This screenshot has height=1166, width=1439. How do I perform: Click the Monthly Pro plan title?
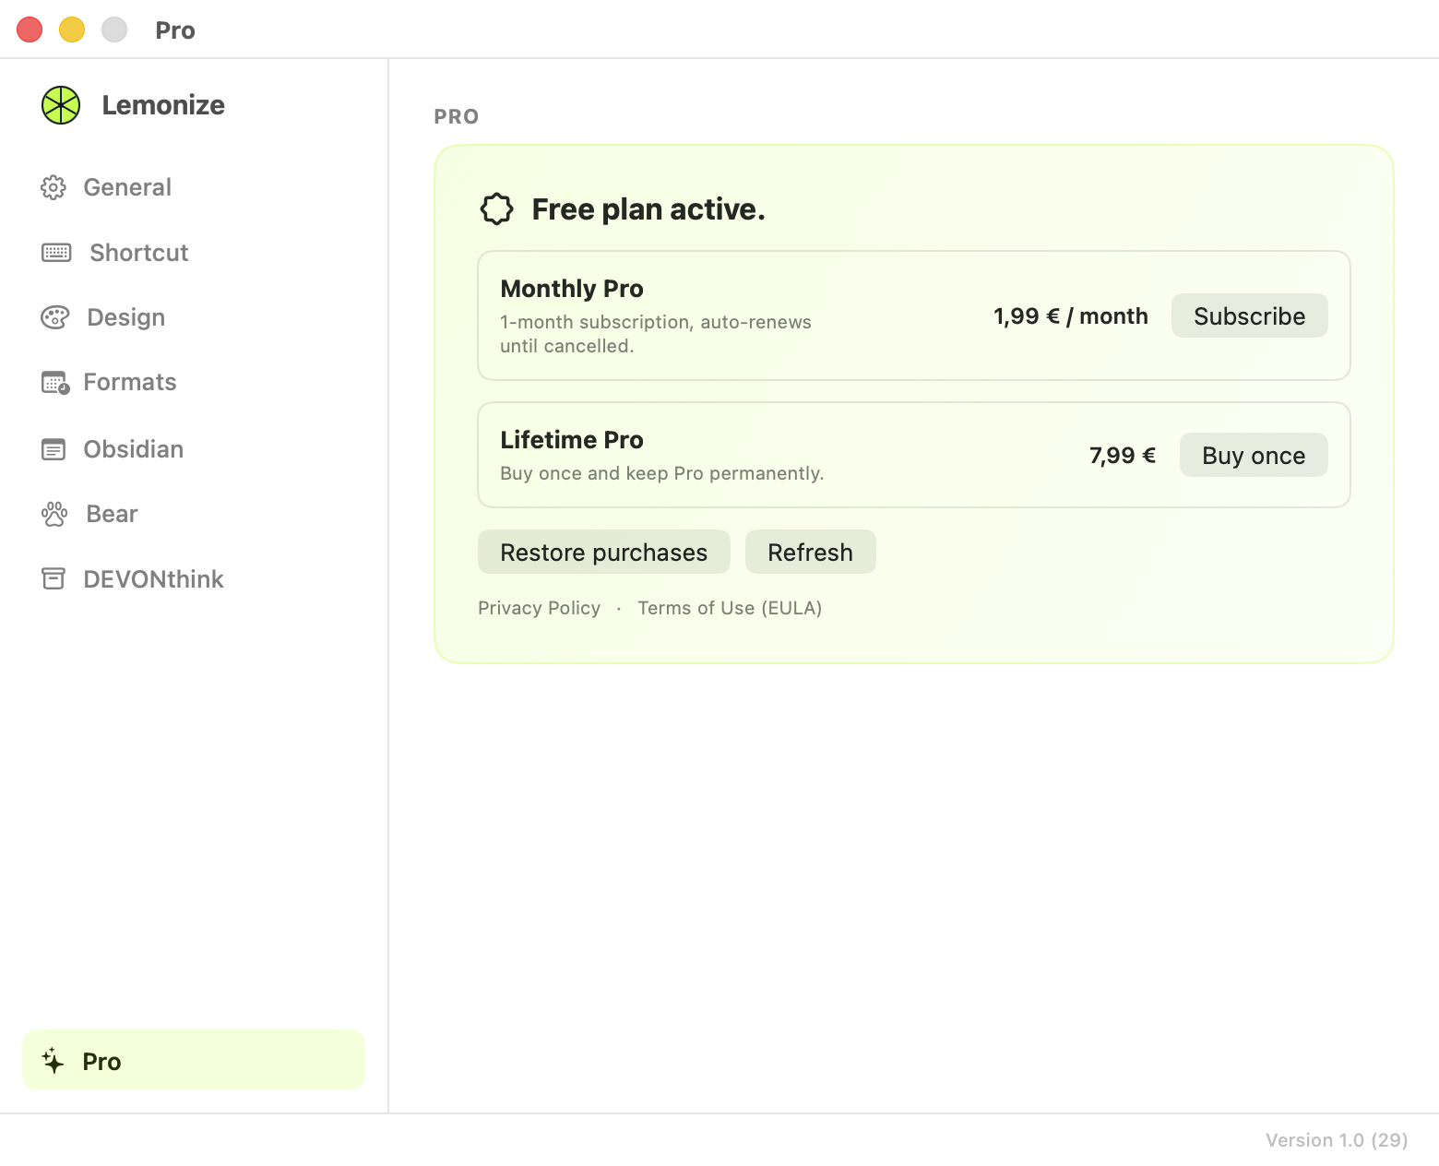click(x=572, y=289)
